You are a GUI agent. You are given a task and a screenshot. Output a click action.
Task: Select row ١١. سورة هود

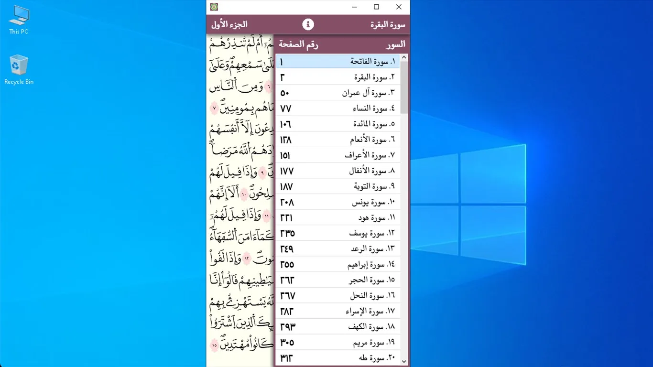pos(337,217)
